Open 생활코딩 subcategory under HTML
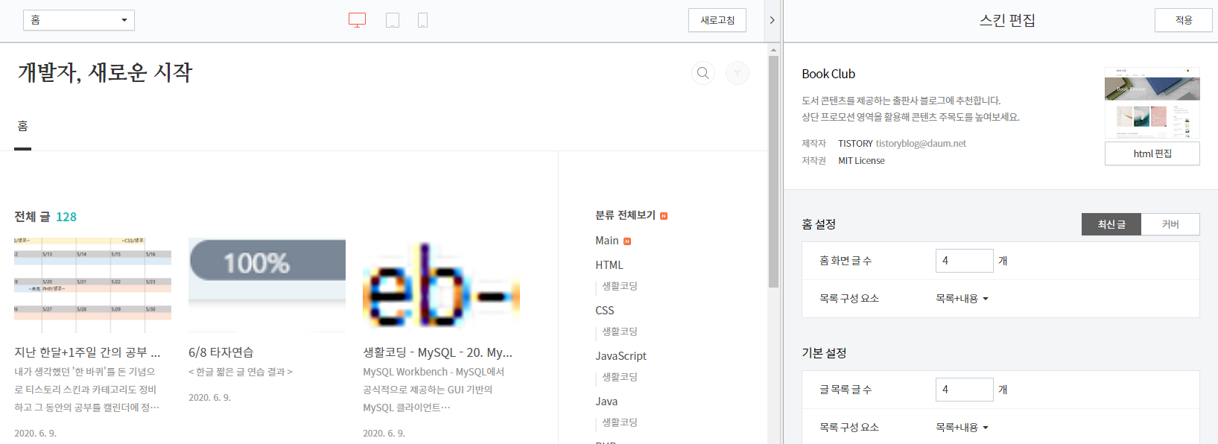The image size is (1218, 444). click(620, 286)
